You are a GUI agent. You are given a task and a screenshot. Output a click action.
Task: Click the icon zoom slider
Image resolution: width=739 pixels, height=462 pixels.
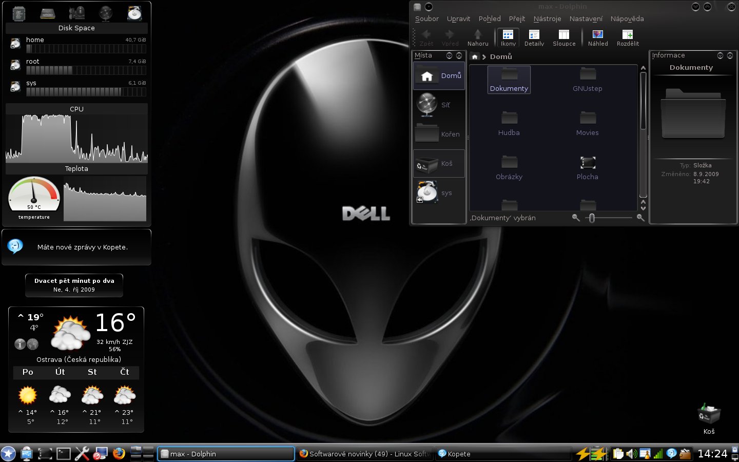coord(609,218)
